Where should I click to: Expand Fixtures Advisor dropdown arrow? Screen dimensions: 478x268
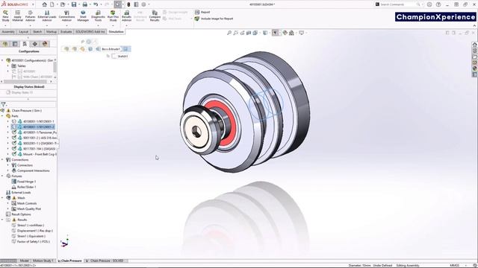click(30, 26)
